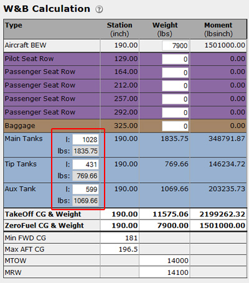Click the Moment (lbsinch) column header

click(218, 29)
